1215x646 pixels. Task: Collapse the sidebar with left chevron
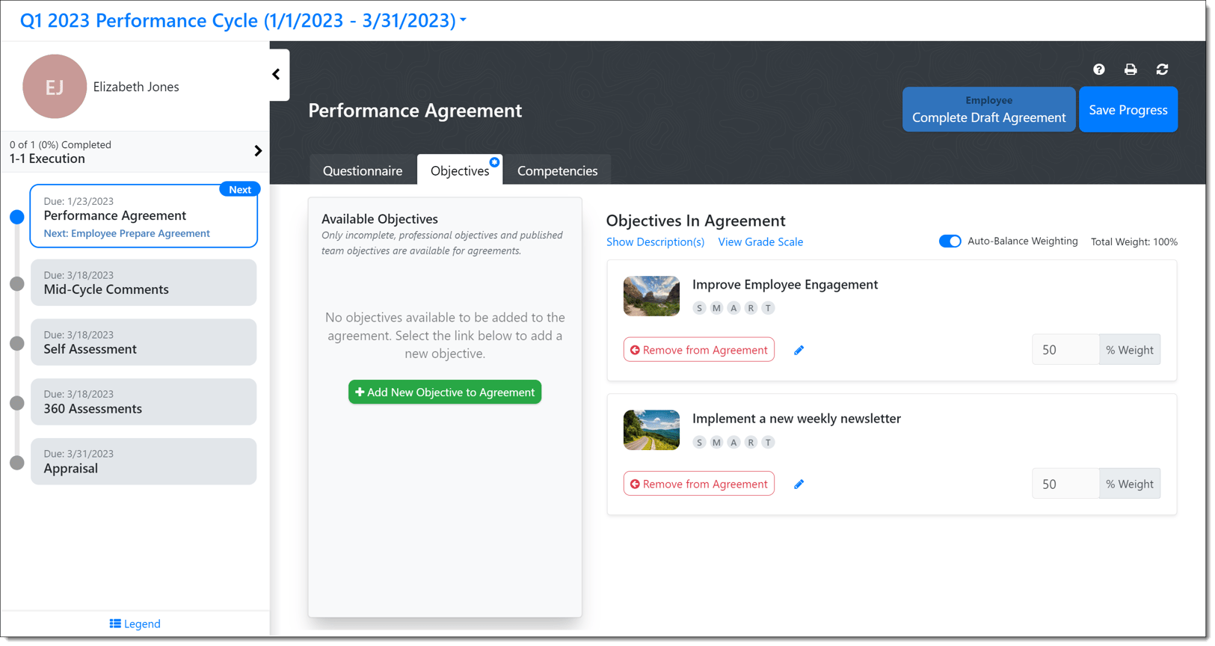pyautogui.click(x=277, y=75)
